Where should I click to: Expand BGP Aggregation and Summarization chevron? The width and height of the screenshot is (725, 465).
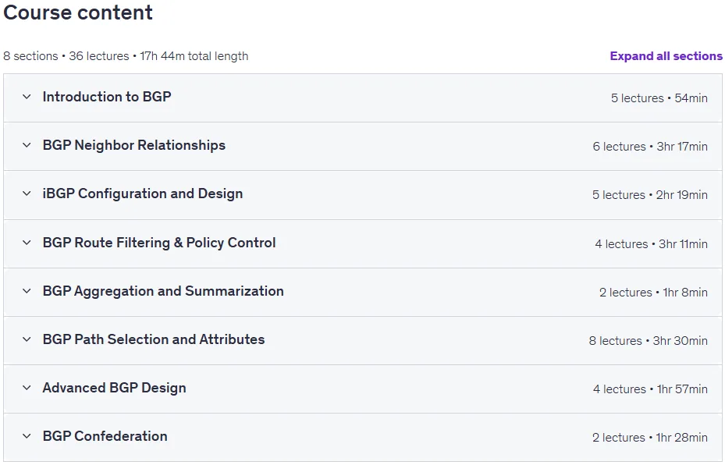27,291
